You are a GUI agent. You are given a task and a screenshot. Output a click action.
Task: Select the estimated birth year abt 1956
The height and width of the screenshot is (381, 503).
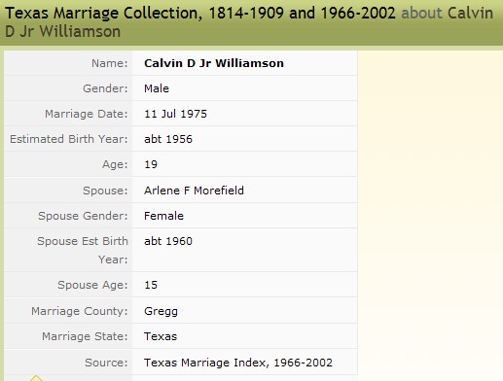168,139
